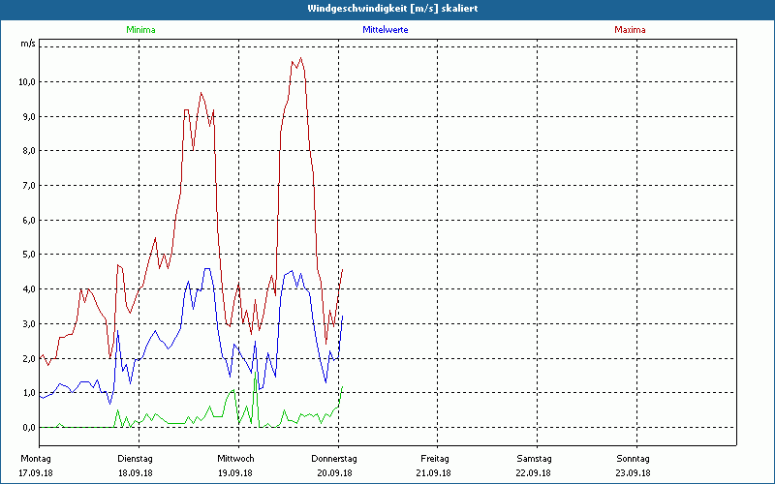Click the Sonntag day label
775x484 pixels.
point(634,459)
